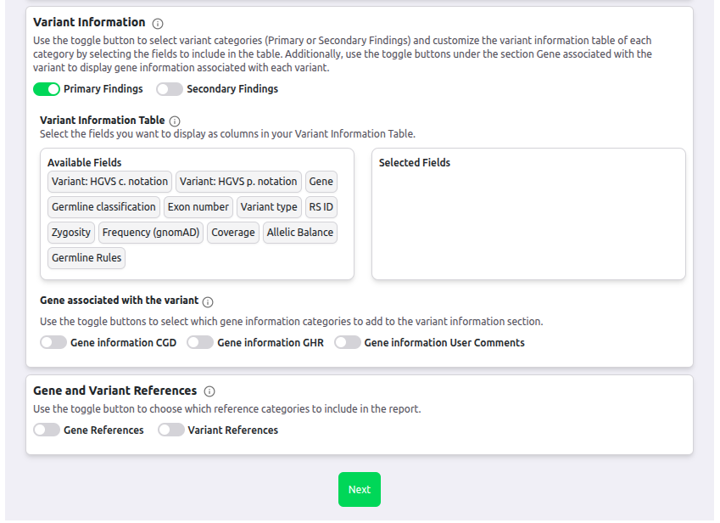Enable the Gene References toggle
Screen dimensions: 720x523
pos(47,430)
